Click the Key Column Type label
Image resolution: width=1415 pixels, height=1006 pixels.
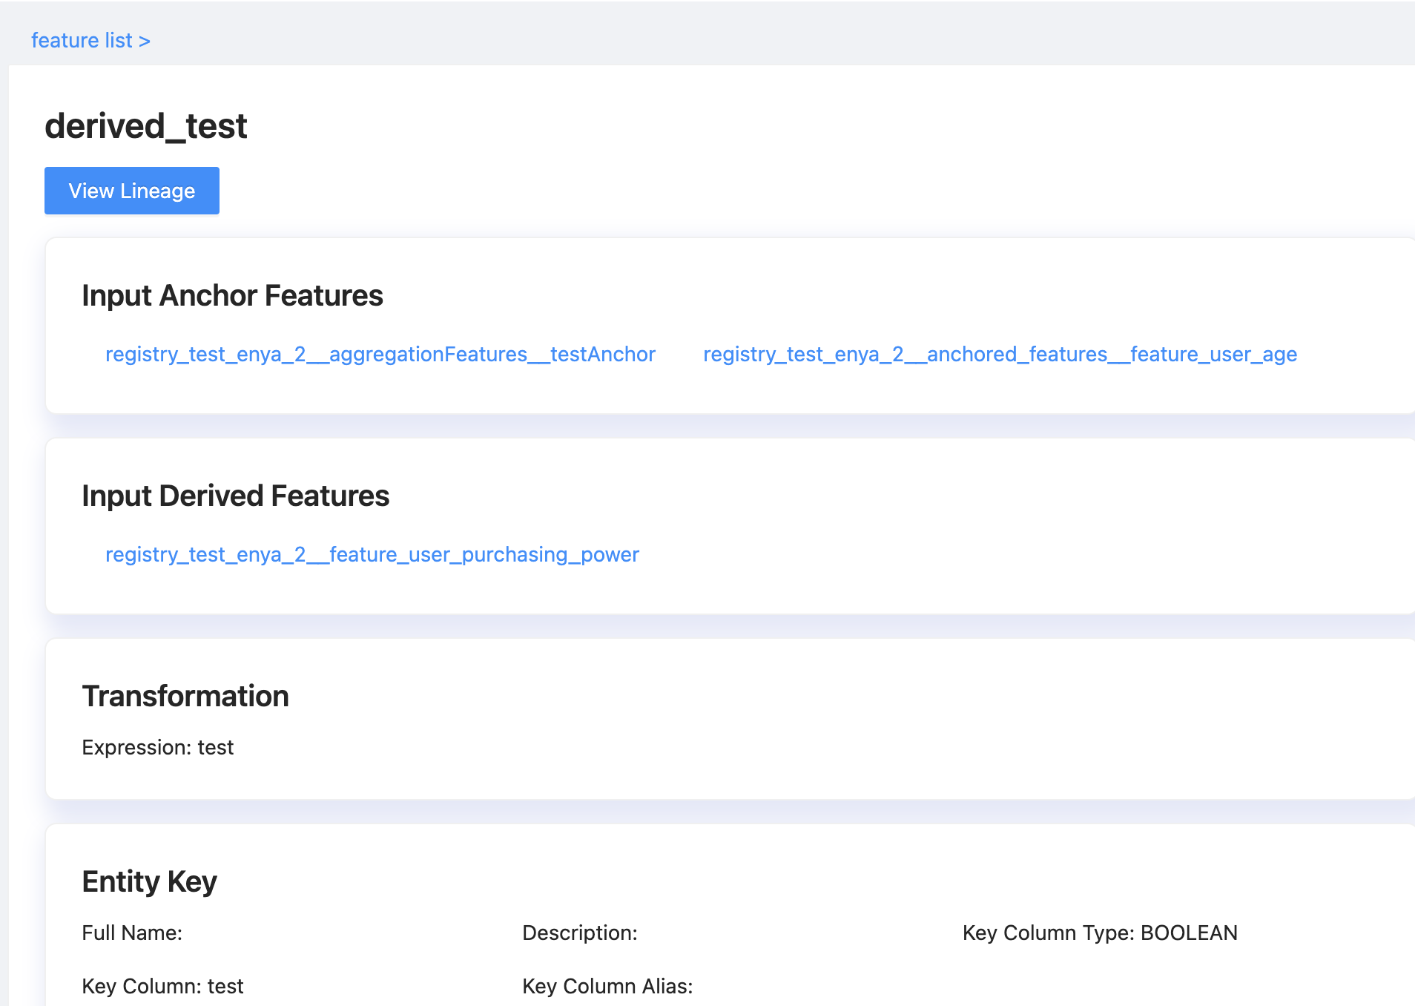pos(1048,933)
